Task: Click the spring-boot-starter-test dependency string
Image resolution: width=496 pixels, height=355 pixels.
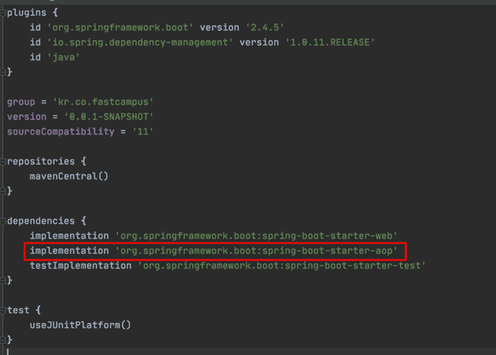Action: click(282, 266)
